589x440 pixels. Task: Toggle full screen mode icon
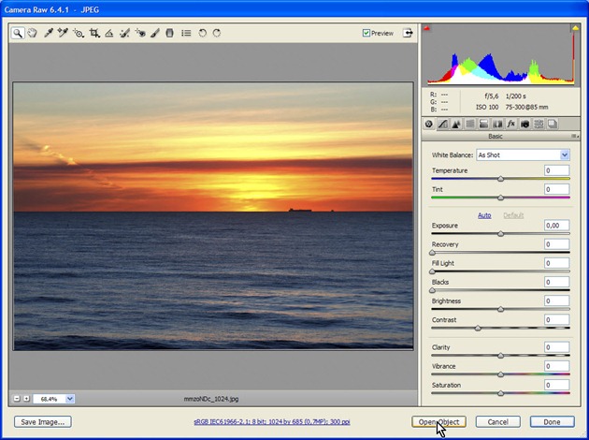pyautogui.click(x=408, y=33)
